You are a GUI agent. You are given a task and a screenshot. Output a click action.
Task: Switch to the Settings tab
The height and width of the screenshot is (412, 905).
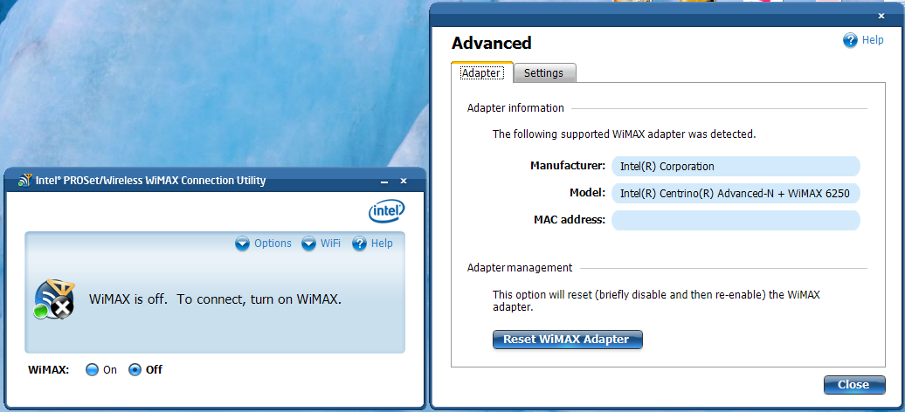click(544, 73)
